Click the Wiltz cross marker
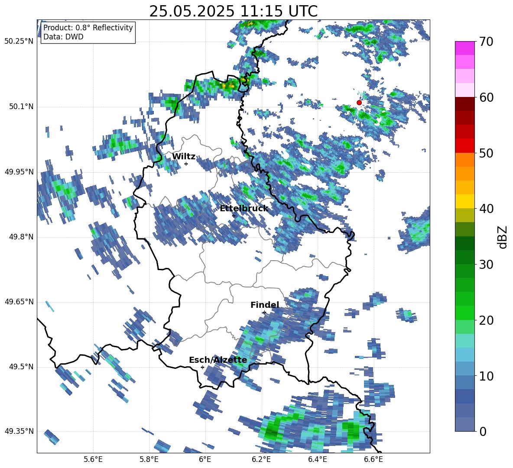This screenshot has width=513, height=468. pos(186,164)
